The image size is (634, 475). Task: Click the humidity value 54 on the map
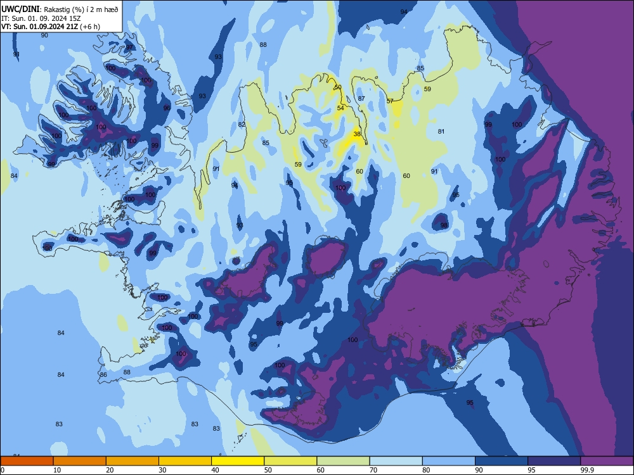(340, 108)
